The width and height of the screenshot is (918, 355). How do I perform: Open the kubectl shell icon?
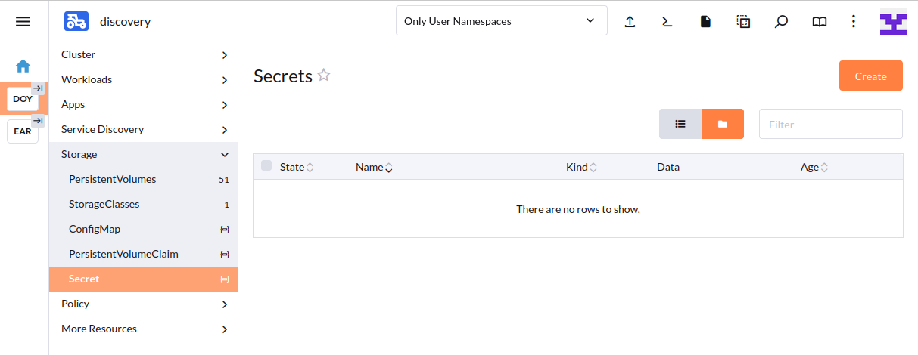tap(667, 22)
